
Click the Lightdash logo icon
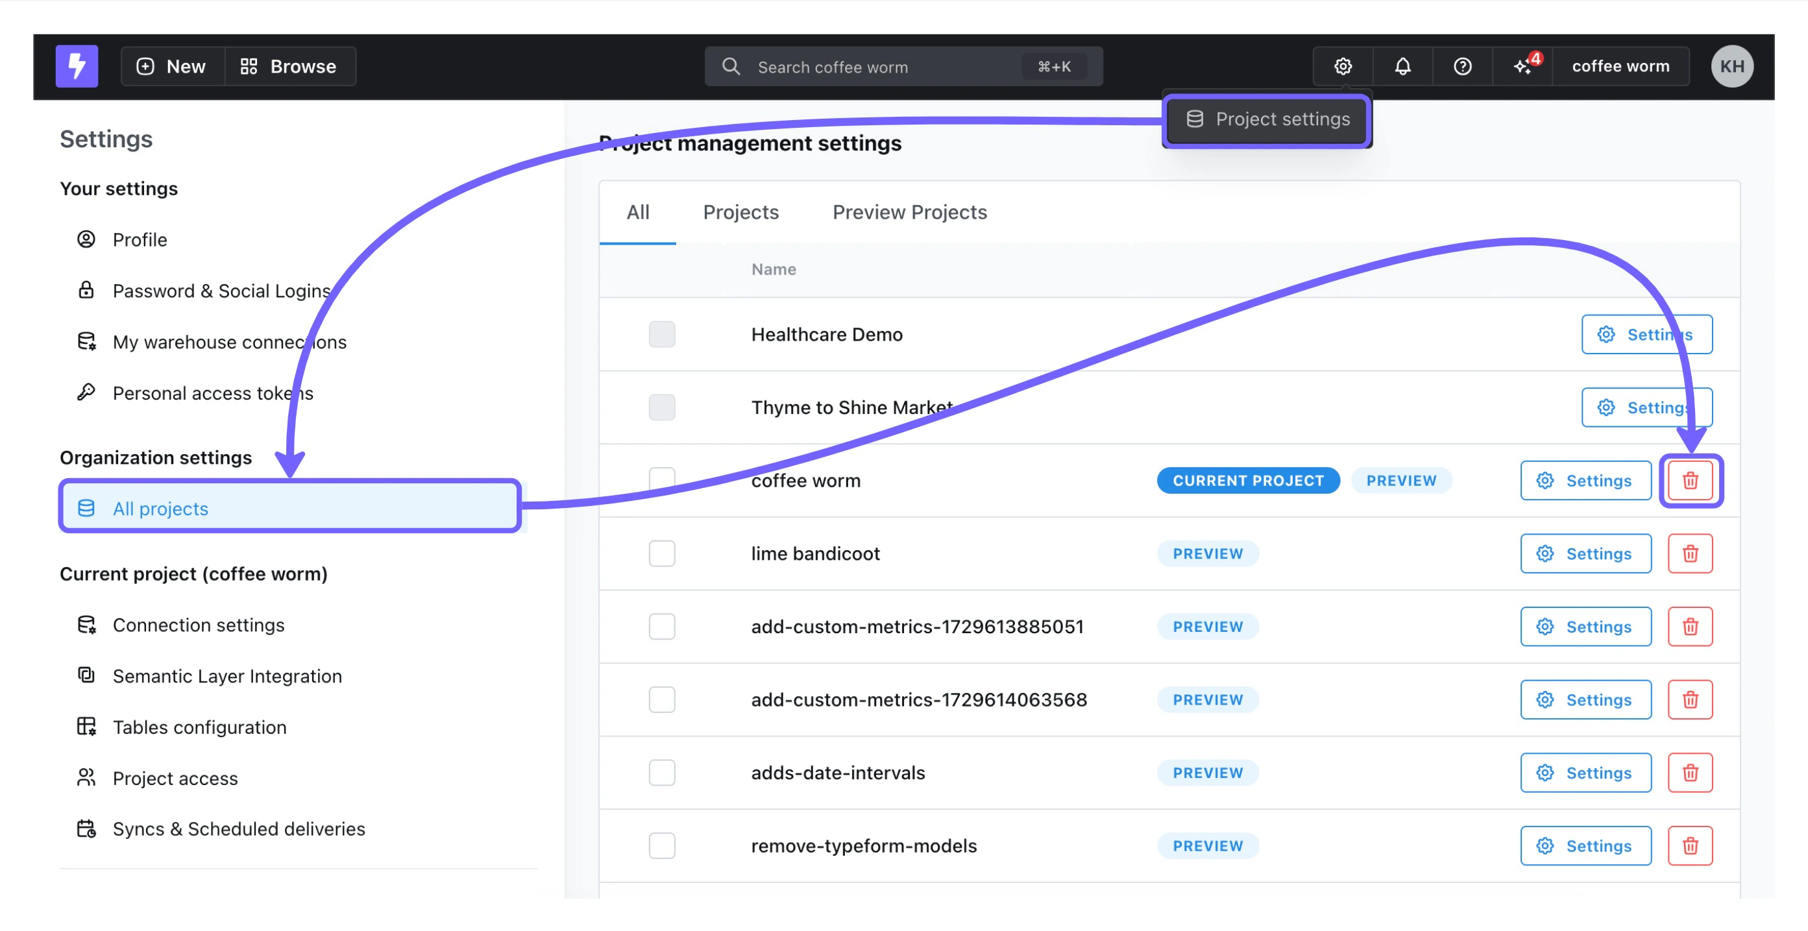(77, 66)
